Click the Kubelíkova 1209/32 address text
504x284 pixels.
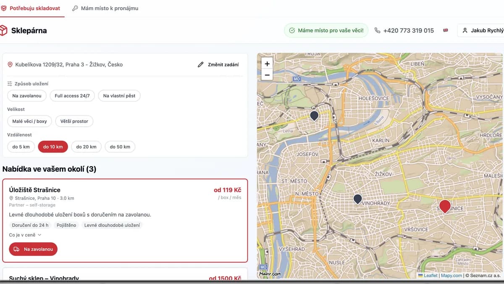tap(69, 65)
